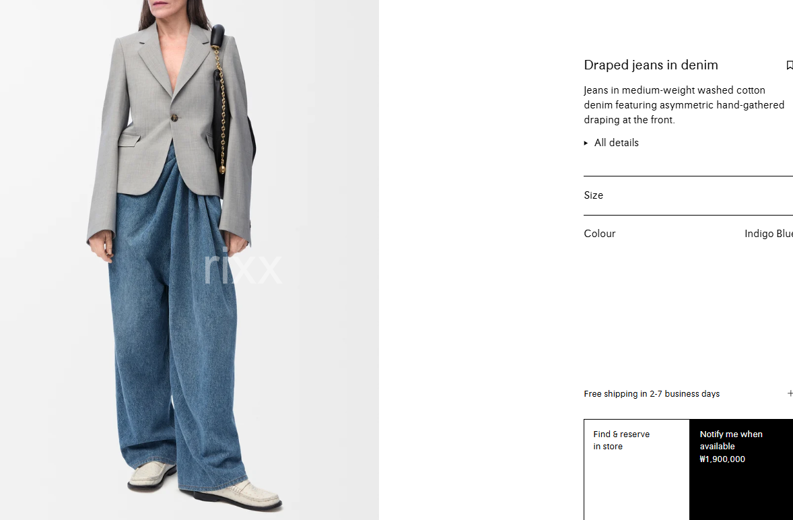Expand the All details section
Image resolution: width=793 pixels, height=520 pixels.
(611, 143)
